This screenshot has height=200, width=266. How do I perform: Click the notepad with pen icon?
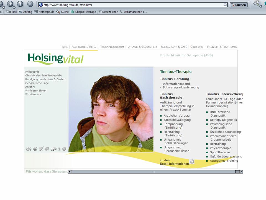coord(41,149)
